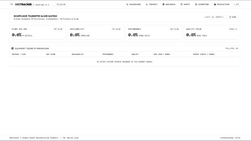
Task: Click the Performance card's 0.0% value
Action: (x=133, y=35)
